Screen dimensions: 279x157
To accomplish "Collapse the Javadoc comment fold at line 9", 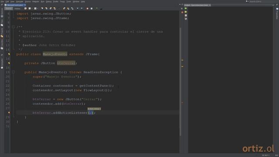I will (13, 27).
